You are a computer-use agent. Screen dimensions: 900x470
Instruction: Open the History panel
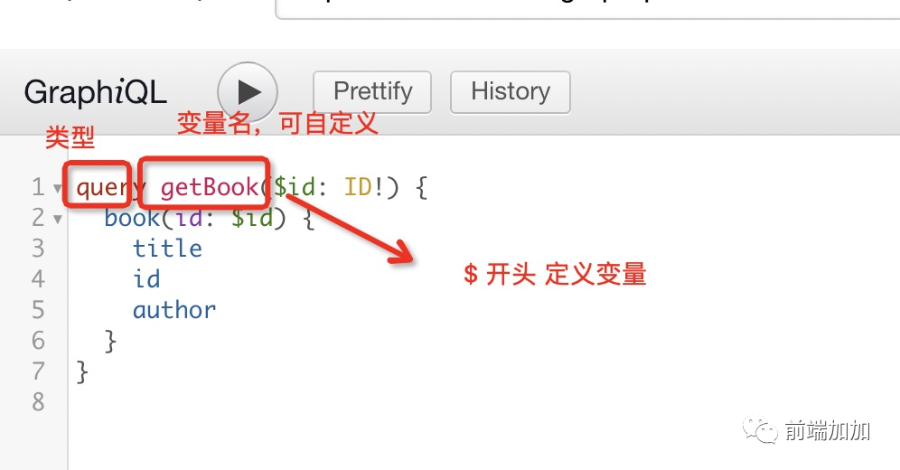[x=511, y=92]
